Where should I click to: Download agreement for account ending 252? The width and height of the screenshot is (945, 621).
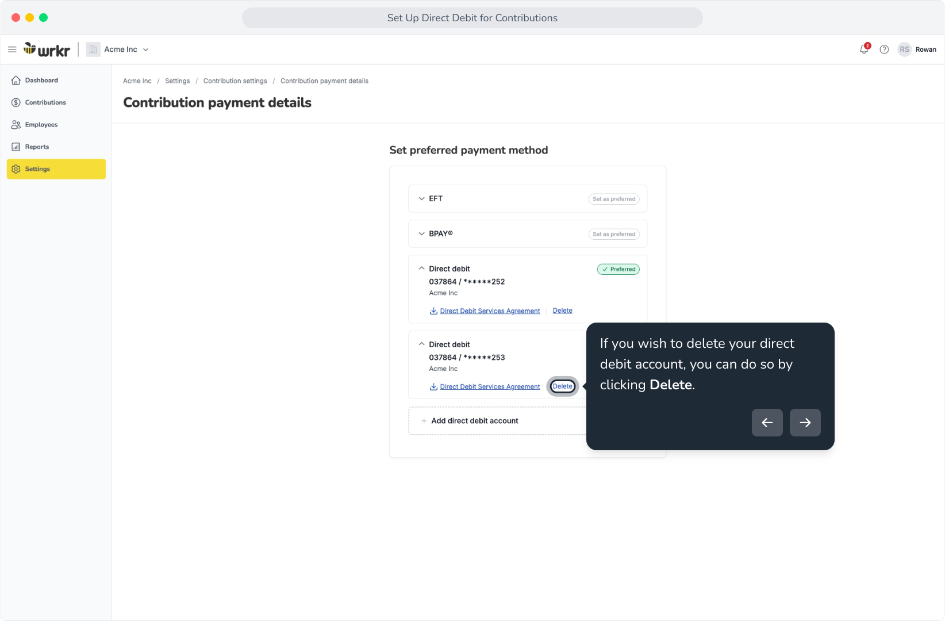click(x=485, y=311)
